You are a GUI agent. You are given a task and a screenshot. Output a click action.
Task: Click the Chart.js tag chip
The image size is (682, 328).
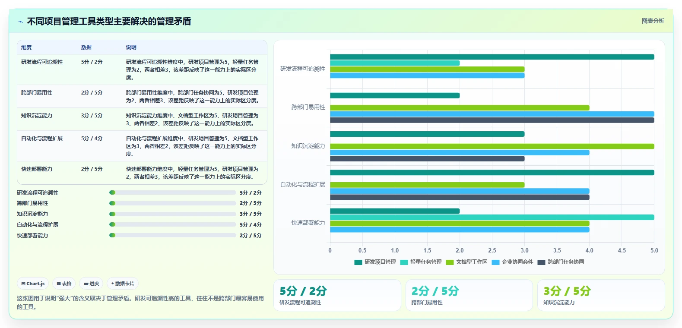point(33,284)
